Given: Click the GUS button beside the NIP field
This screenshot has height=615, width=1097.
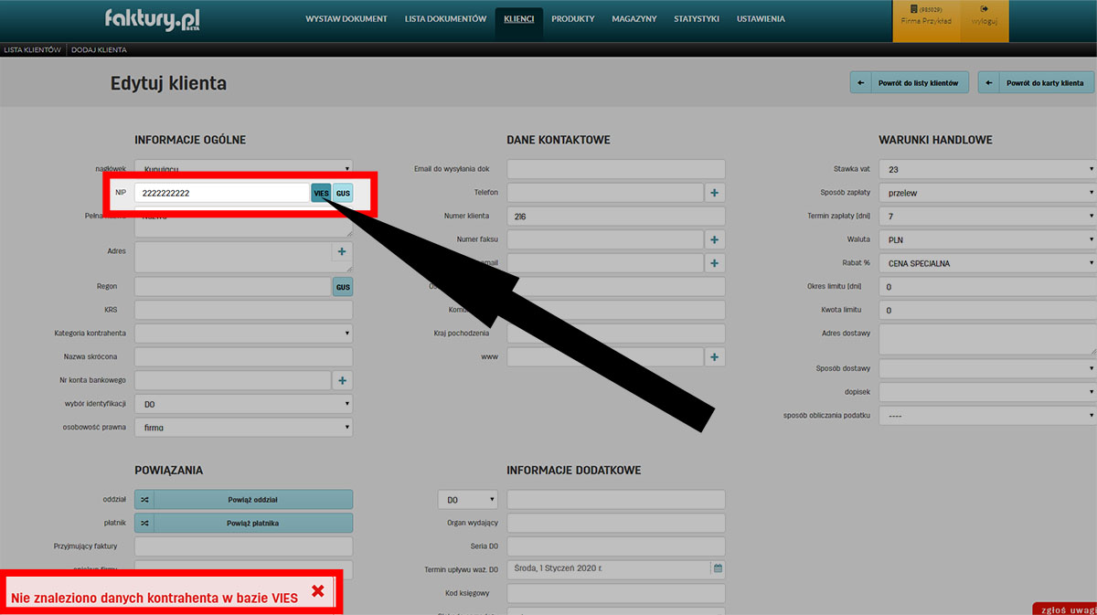Looking at the screenshot, I should [x=343, y=194].
